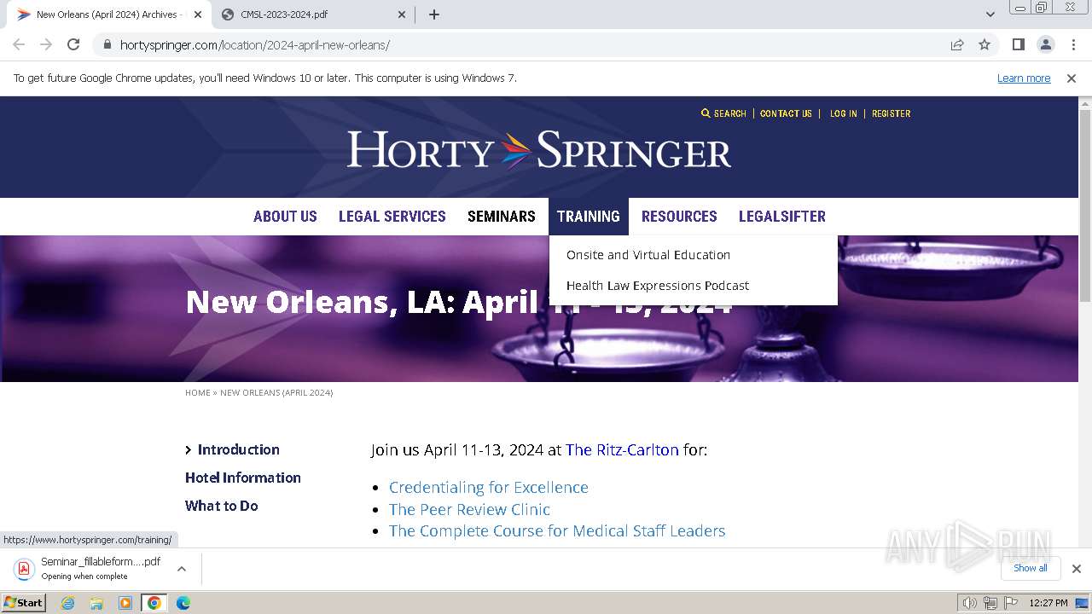This screenshot has height=614, width=1092.
Task: Open the tab search chevron
Action: [990, 14]
